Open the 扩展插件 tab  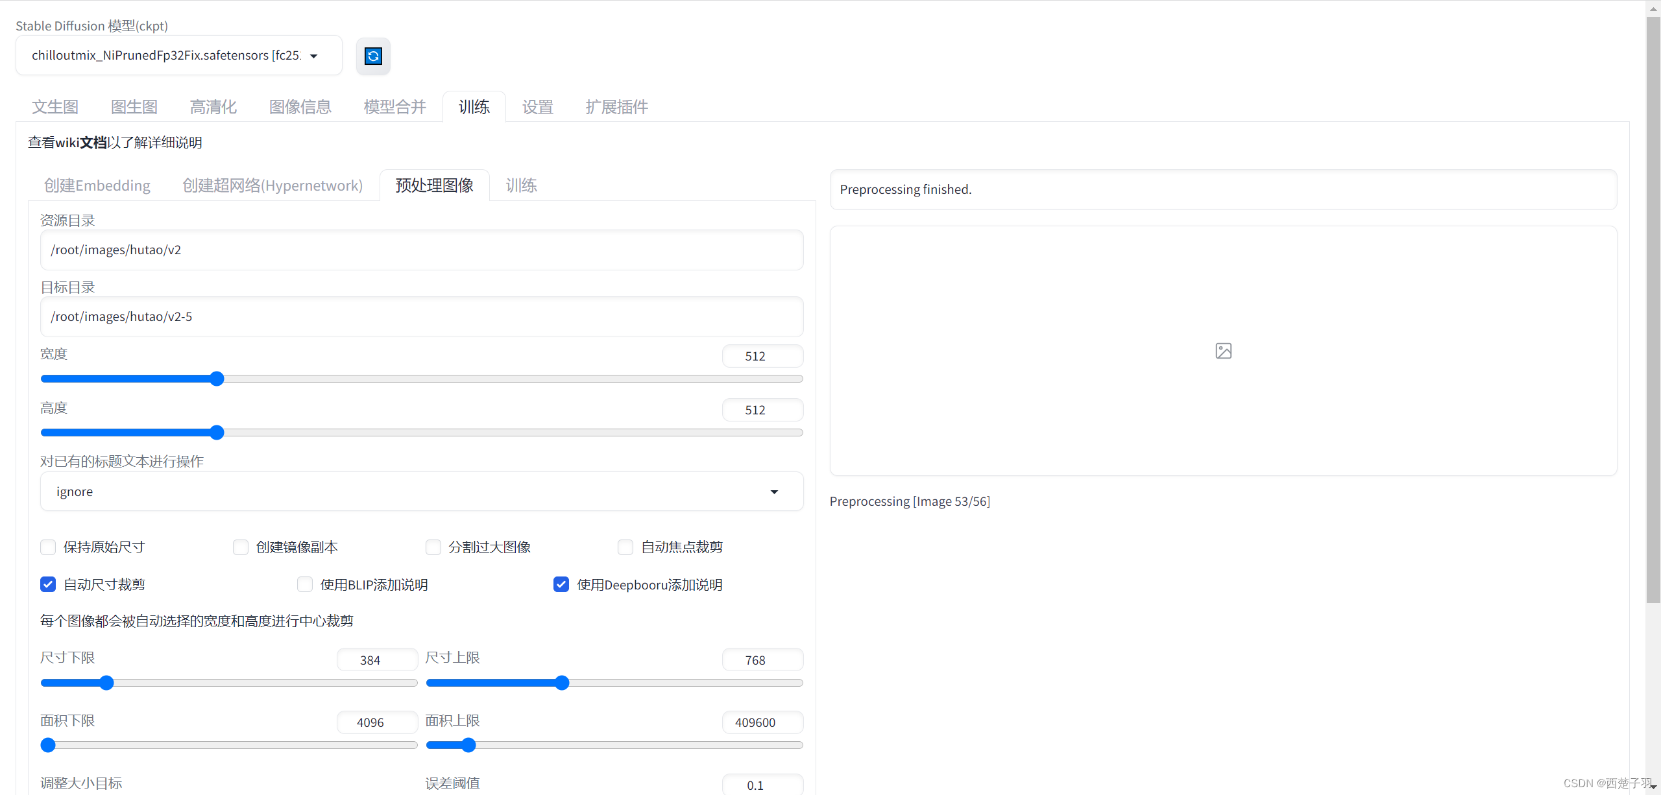tap(617, 107)
